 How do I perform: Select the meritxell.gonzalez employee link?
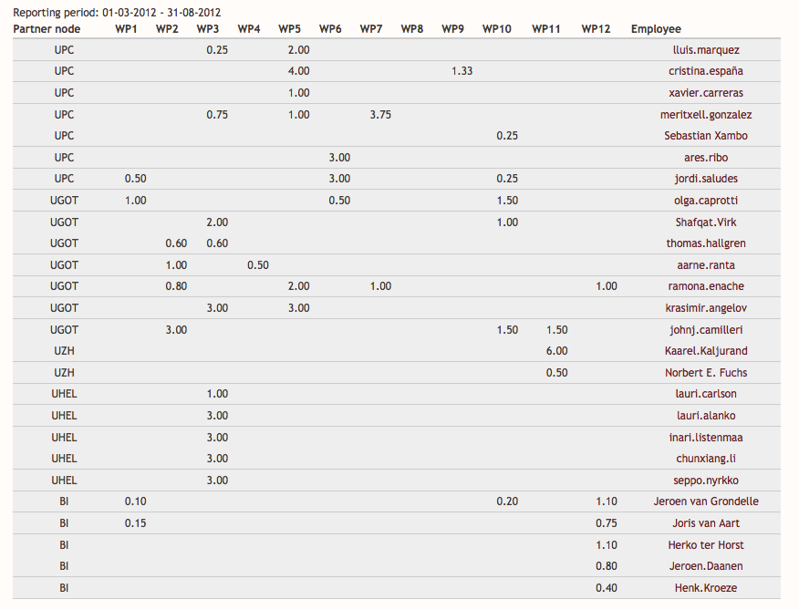(x=706, y=115)
